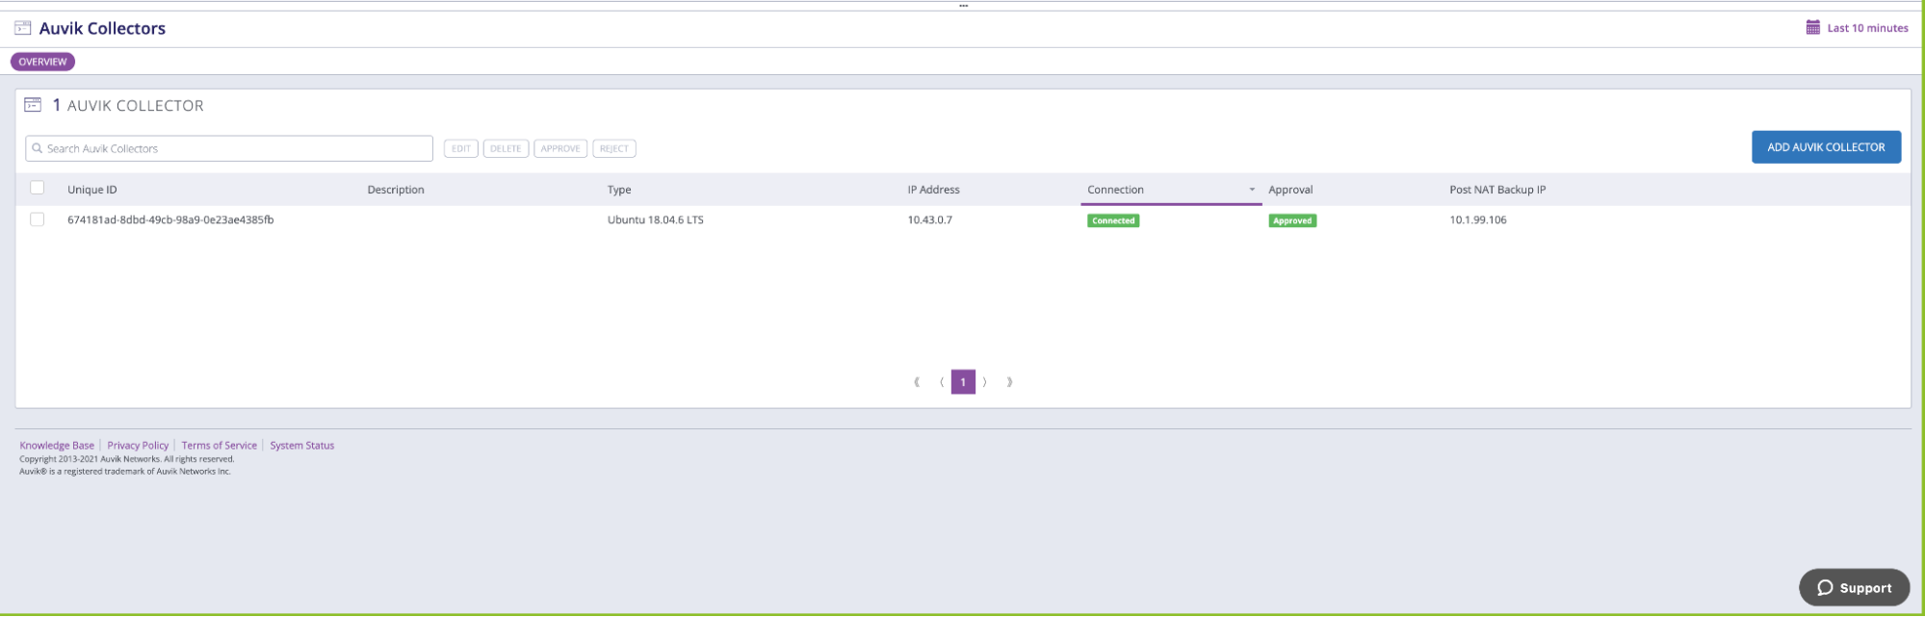Screen dimensions: 1925x617
Task: Select the OVERVIEW tab
Action: pos(42,62)
